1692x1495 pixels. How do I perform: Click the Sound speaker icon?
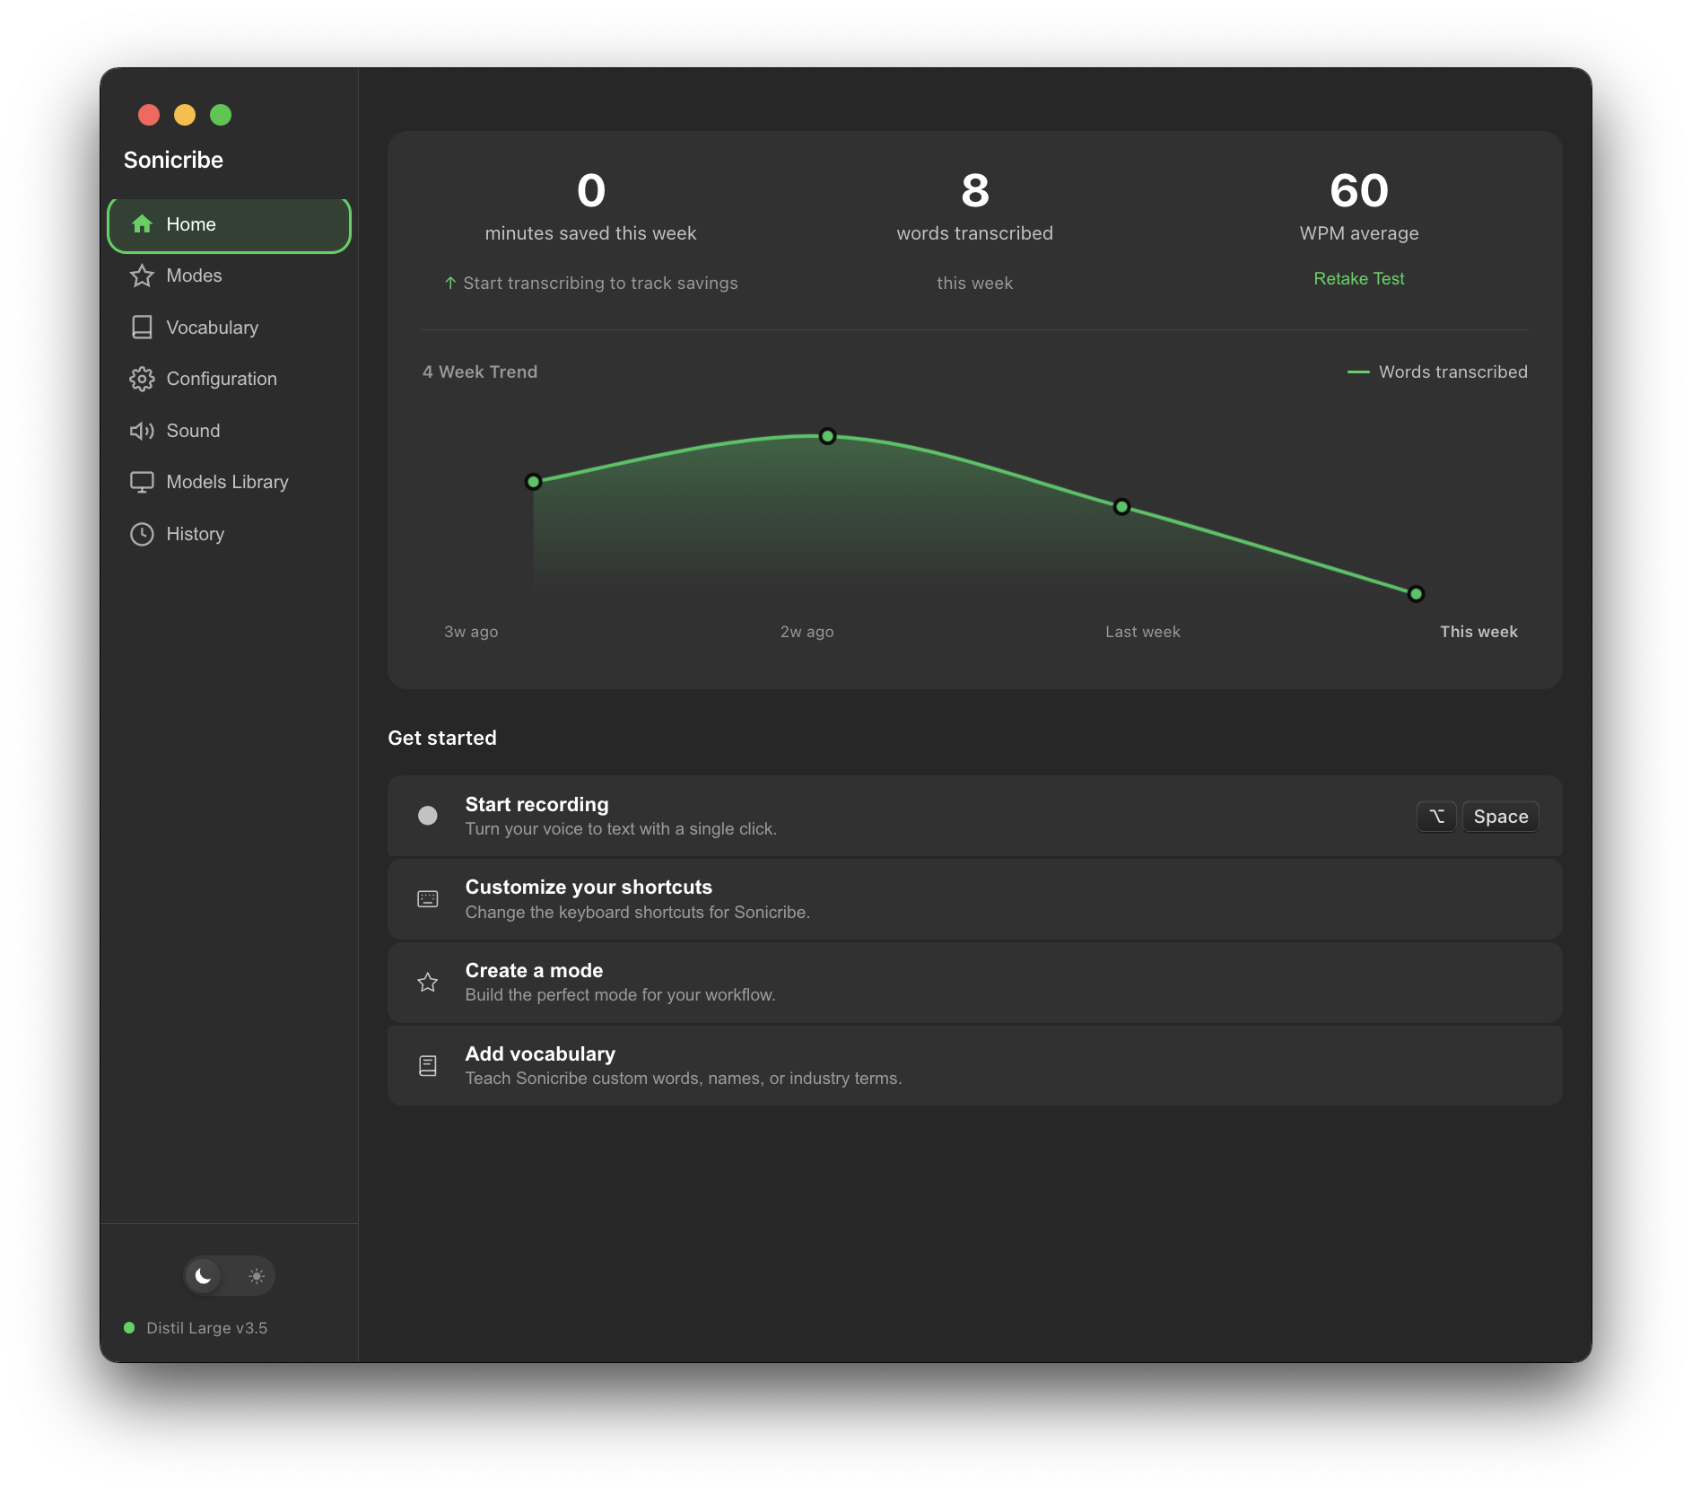142,431
